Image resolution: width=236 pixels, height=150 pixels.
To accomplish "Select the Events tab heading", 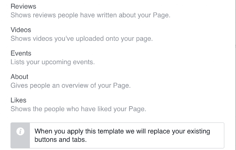I will [21, 53].
